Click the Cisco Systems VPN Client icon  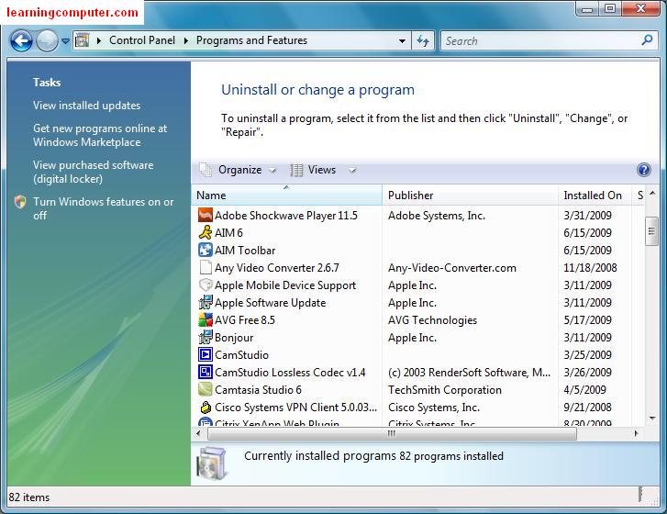point(206,408)
